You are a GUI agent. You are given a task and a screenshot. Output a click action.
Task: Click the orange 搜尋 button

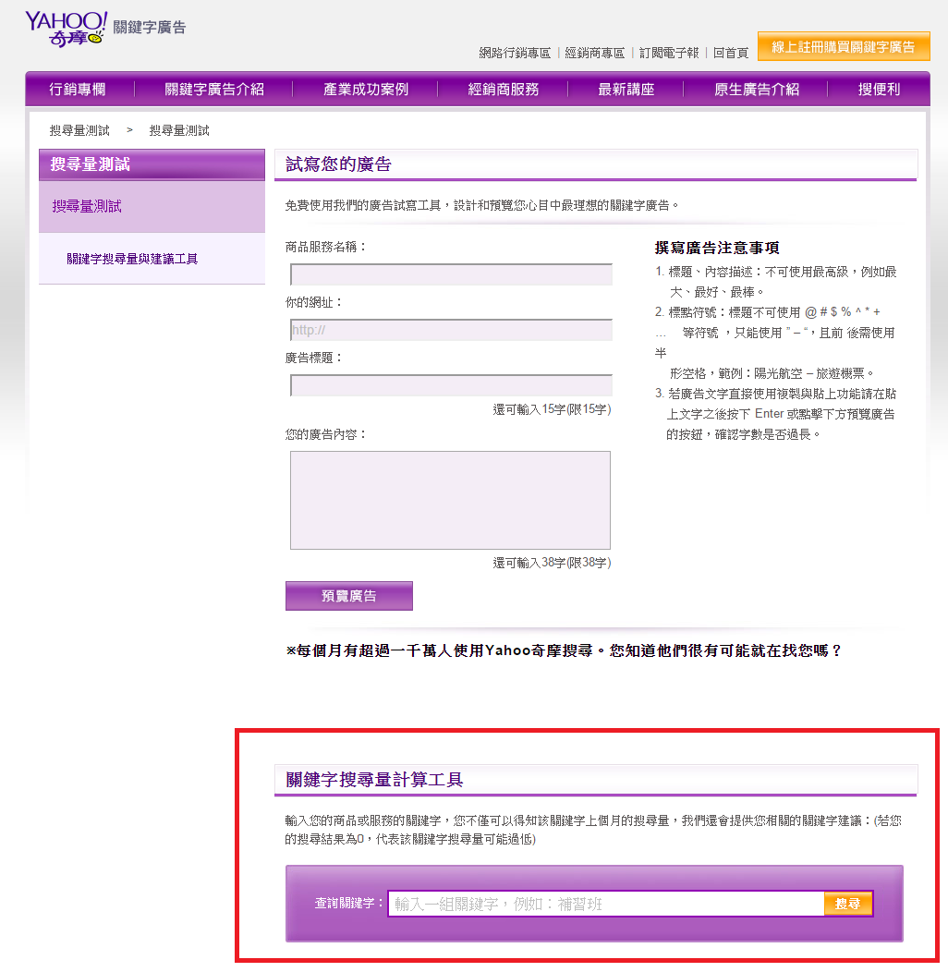(847, 904)
